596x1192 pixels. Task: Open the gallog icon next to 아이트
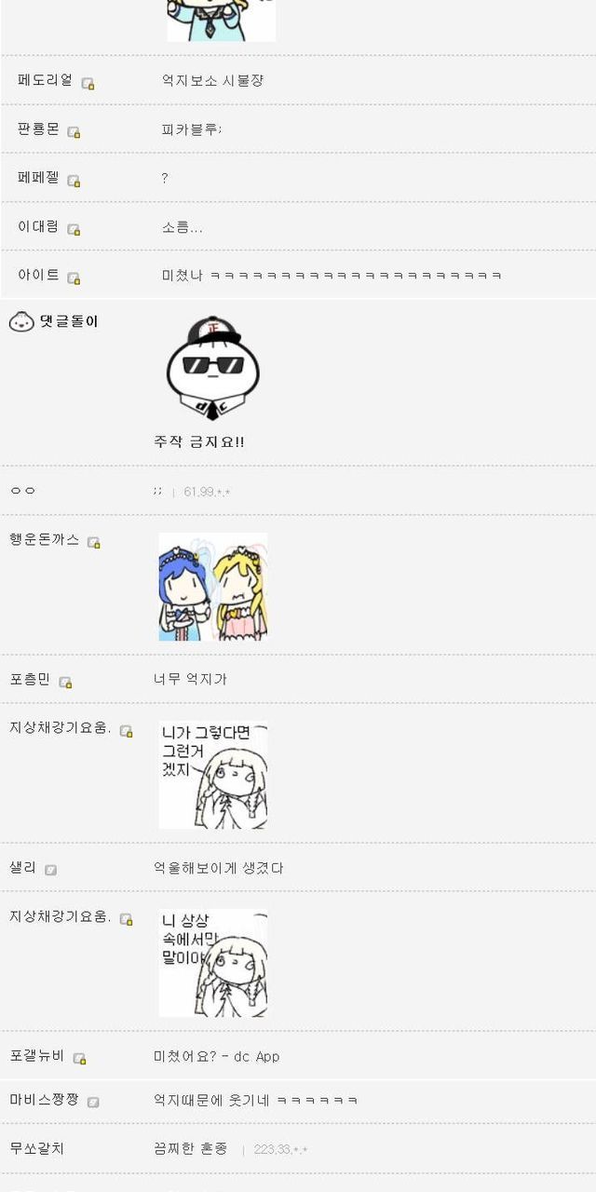pos(74,278)
